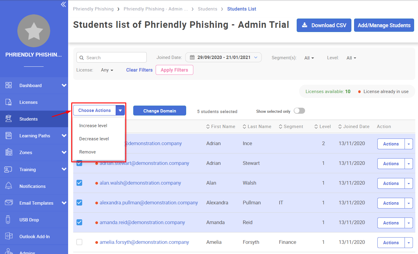Open the Level All dropdown
The height and width of the screenshot is (254, 418).
(351, 58)
